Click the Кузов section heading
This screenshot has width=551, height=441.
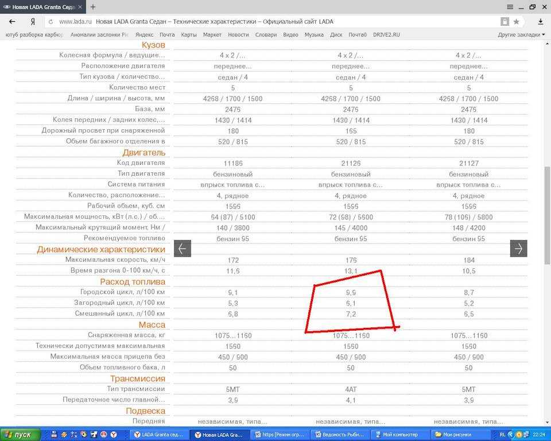pos(153,45)
